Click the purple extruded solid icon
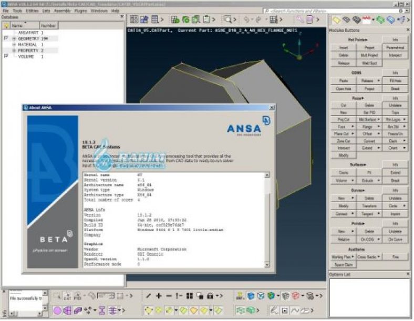This screenshot has height=321, width=414. 78,310
